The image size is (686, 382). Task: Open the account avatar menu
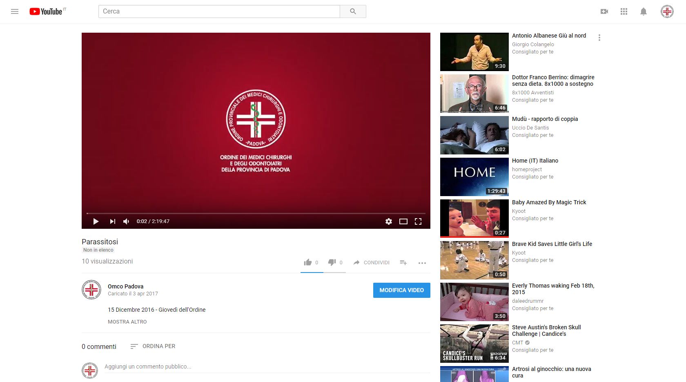click(x=667, y=11)
